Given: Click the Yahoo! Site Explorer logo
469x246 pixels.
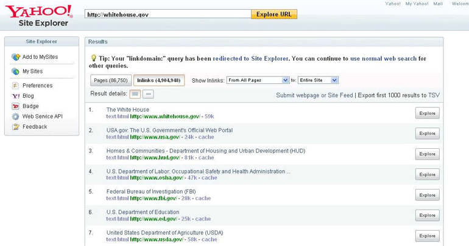Looking at the screenshot, I should point(39,16).
